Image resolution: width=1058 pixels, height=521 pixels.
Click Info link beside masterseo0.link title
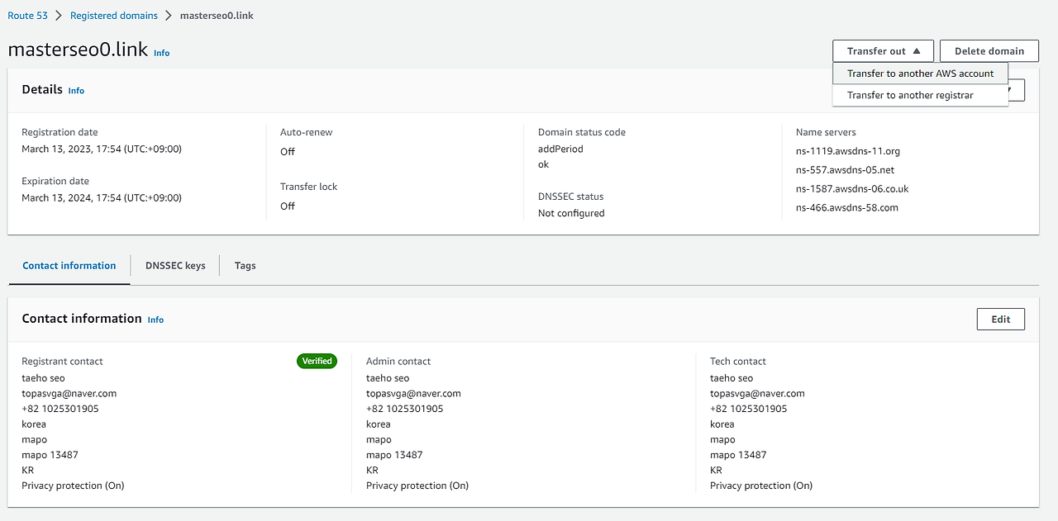[x=161, y=53]
